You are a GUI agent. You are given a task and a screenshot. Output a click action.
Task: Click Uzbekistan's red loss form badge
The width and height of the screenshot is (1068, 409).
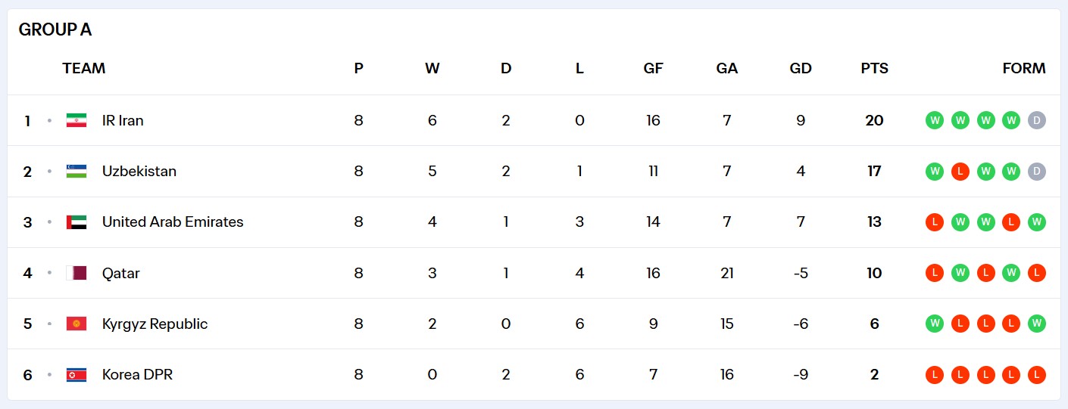960,171
